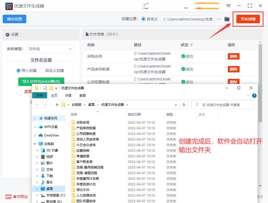This screenshot has width=268, height=203.
Task: Click the red 开始创建 button
Action: pyautogui.click(x=248, y=19)
